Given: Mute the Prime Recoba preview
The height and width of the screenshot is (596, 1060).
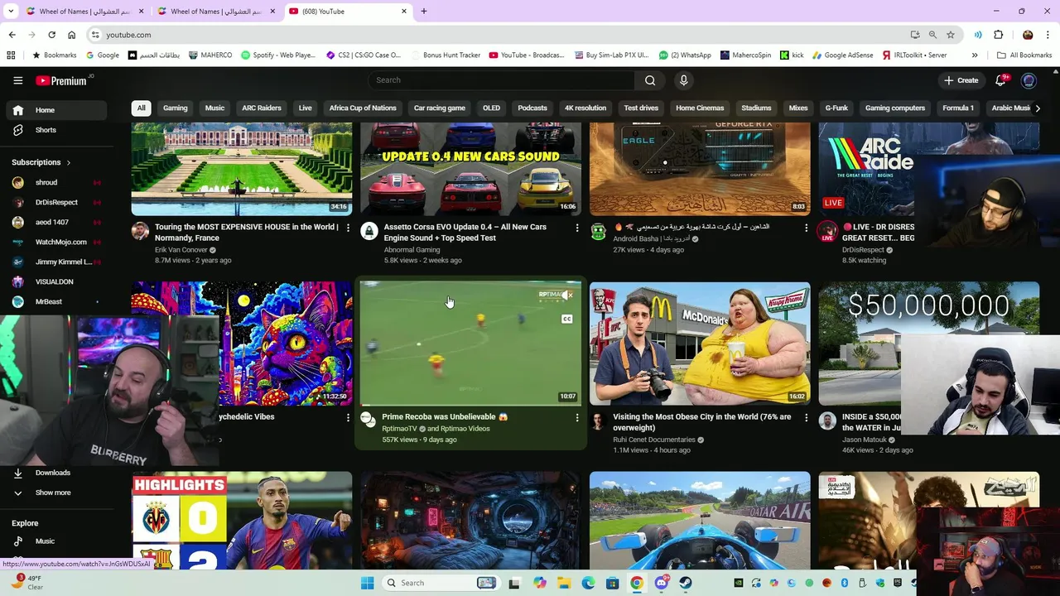Looking at the screenshot, I should pyautogui.click(x=567, y=296).
